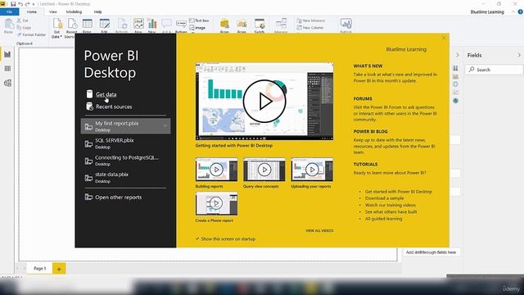Play the Getting started with Power BI video
The height and width of the screenshot is (295, 524).
coord(264,102)
